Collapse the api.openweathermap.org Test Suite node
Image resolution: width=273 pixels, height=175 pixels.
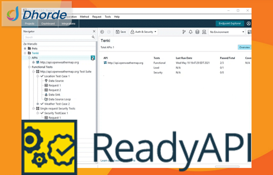[x=33, y=72]
